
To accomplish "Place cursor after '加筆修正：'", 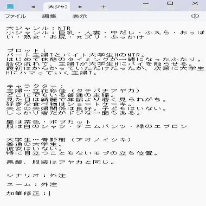I will point(49,194).
